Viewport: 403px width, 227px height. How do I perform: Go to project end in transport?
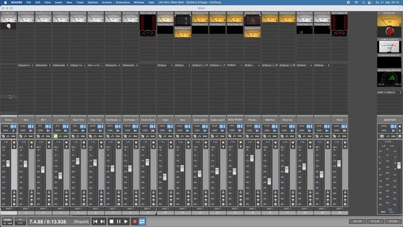click(102, 221)
